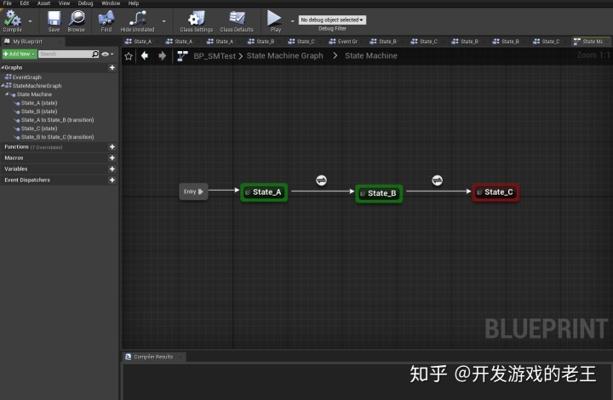Viewport: 613px width, 400px height.
Task: Click the Event Dispatchers section header
Action: pyautogui.click(x=59, y=180)
